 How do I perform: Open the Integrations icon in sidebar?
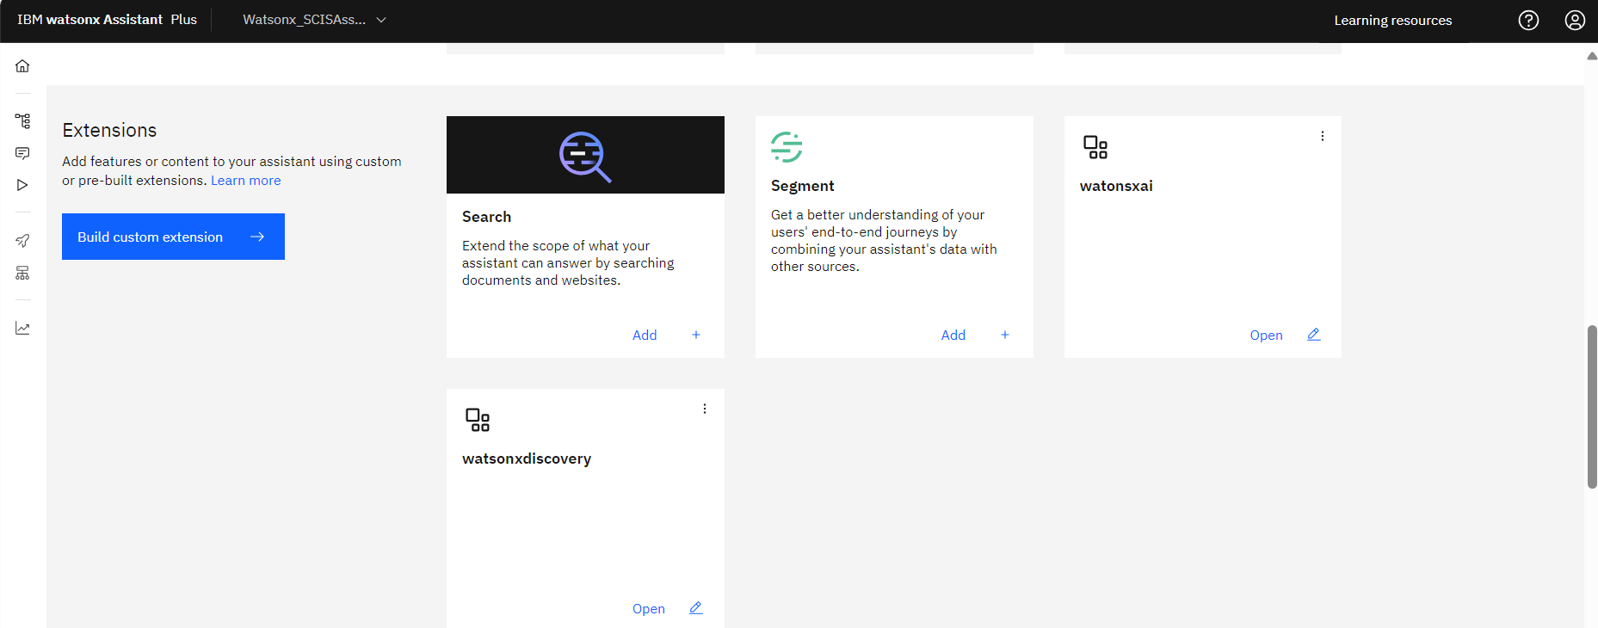(22, 273)
